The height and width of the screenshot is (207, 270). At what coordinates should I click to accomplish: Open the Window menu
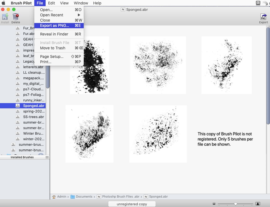(81, 3)
